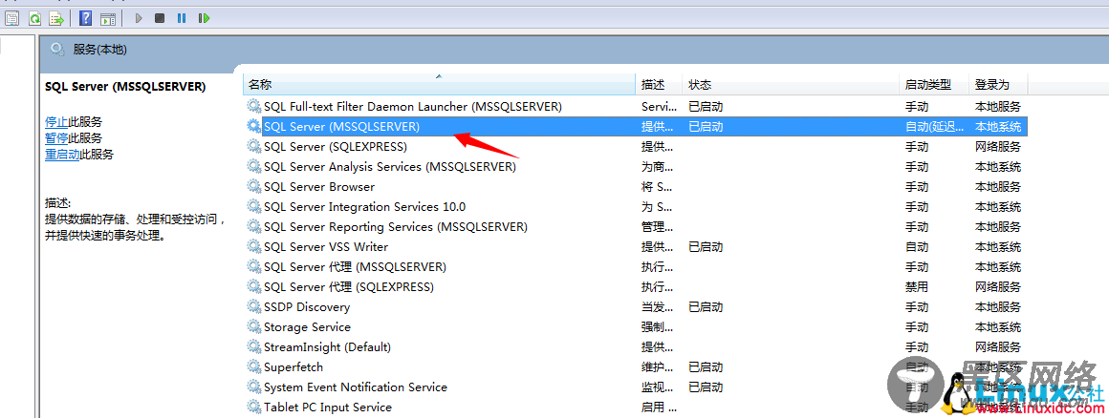Select the SQL Server (SQLEXPRESS) service name

tap(336, 147)
